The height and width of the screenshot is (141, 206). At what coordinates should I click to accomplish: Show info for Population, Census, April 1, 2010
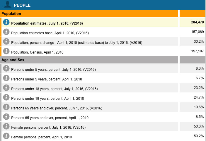pyautogui.click(x=6, y=51)
